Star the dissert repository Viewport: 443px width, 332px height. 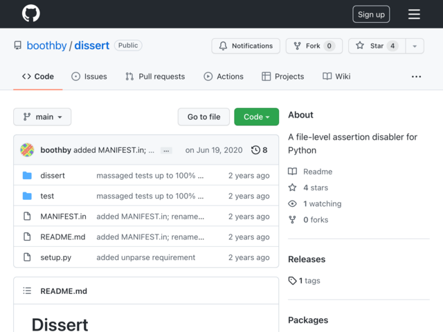[377, 46]
